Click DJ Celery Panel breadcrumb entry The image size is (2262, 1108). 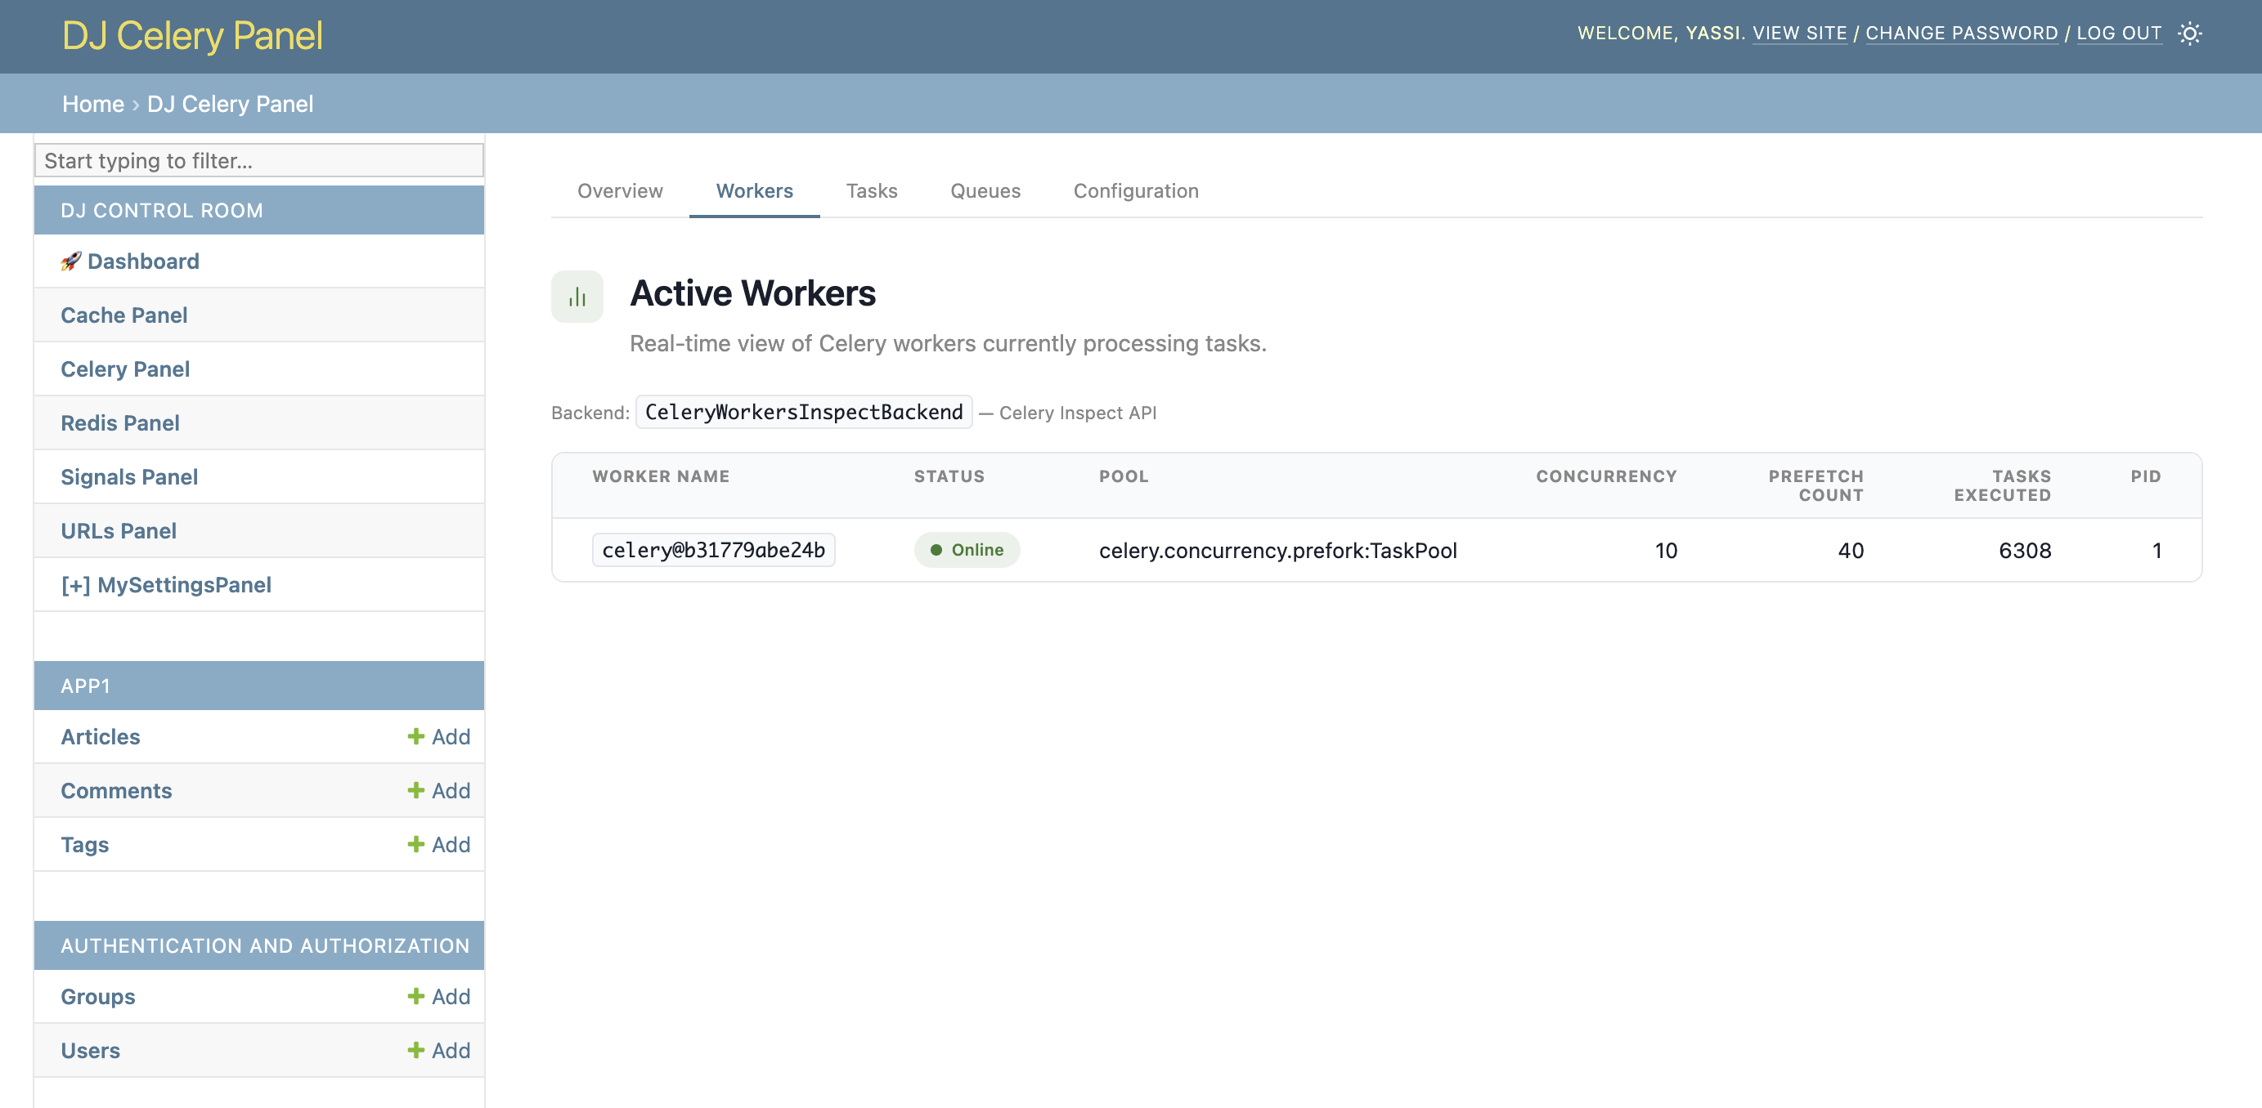(230, 104)
